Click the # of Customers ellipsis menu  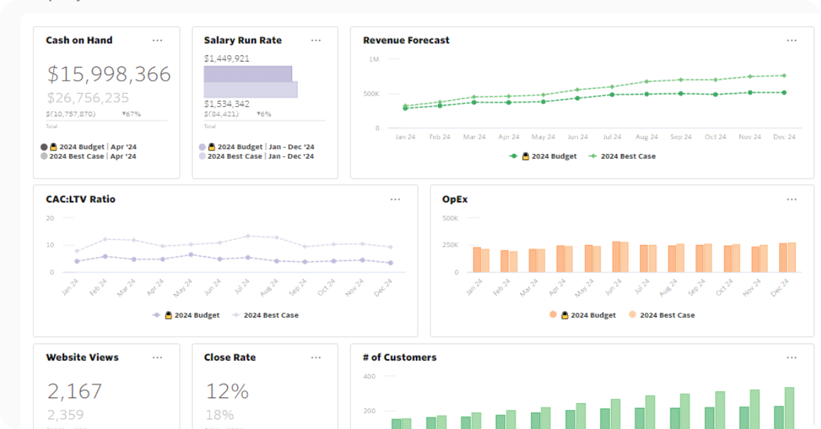[791, 357]
